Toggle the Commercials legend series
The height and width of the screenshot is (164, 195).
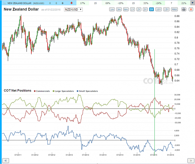(x=42, y=91)
